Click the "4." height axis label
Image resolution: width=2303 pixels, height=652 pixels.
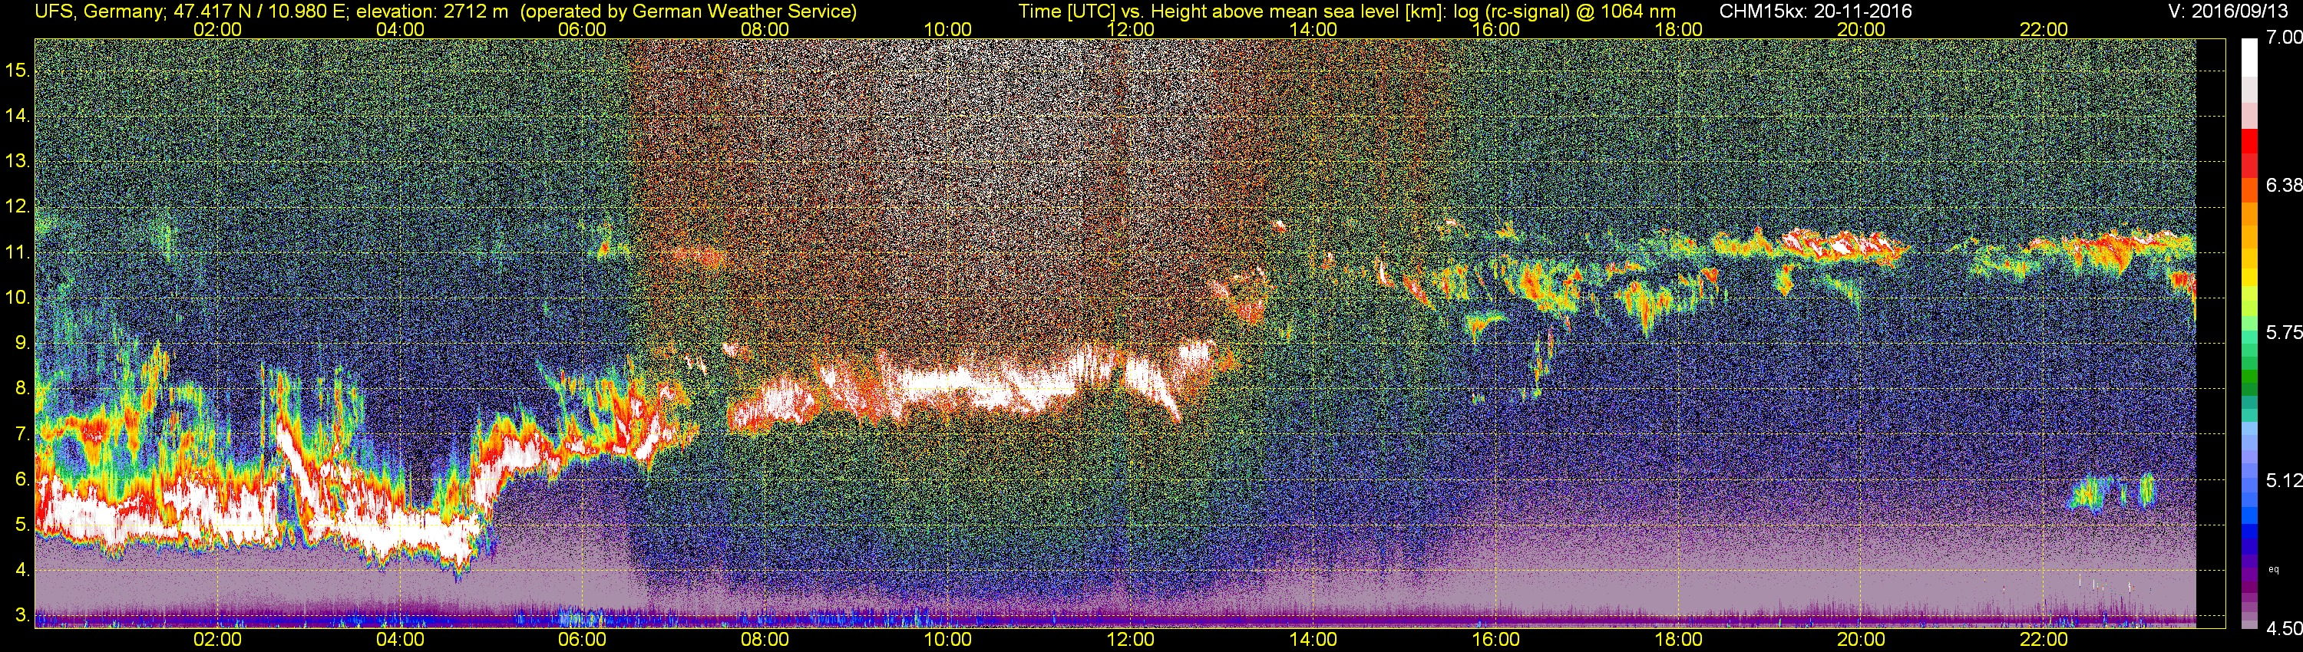tap(21, 570)
